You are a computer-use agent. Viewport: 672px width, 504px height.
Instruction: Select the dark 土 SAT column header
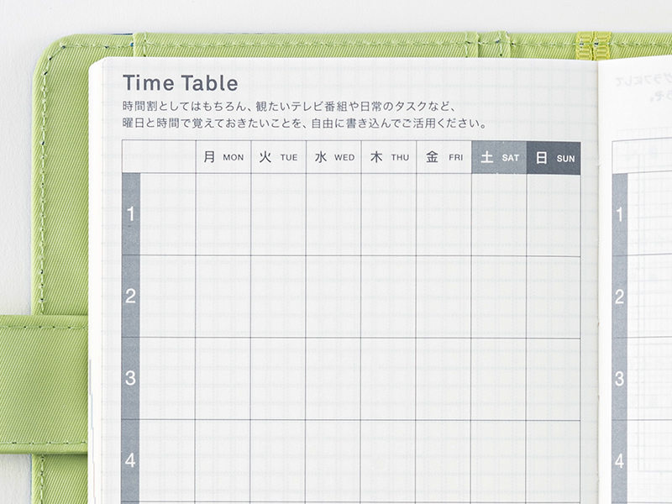point(499,157)
